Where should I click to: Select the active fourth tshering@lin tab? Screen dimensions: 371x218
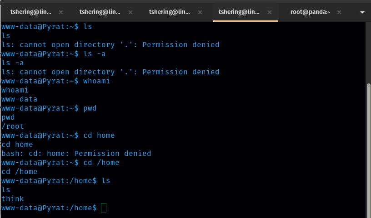point(238,12)
